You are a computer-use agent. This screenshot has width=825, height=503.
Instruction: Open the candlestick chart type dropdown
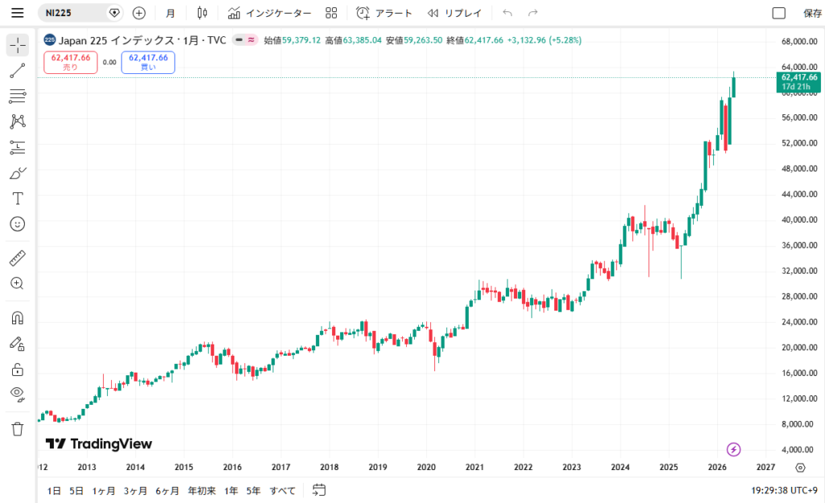coord(202,13)
